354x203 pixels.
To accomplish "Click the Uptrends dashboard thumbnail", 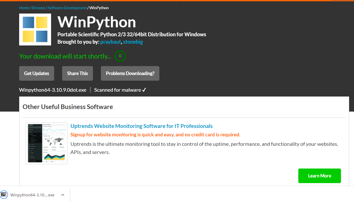I will (x=46, y=143).
